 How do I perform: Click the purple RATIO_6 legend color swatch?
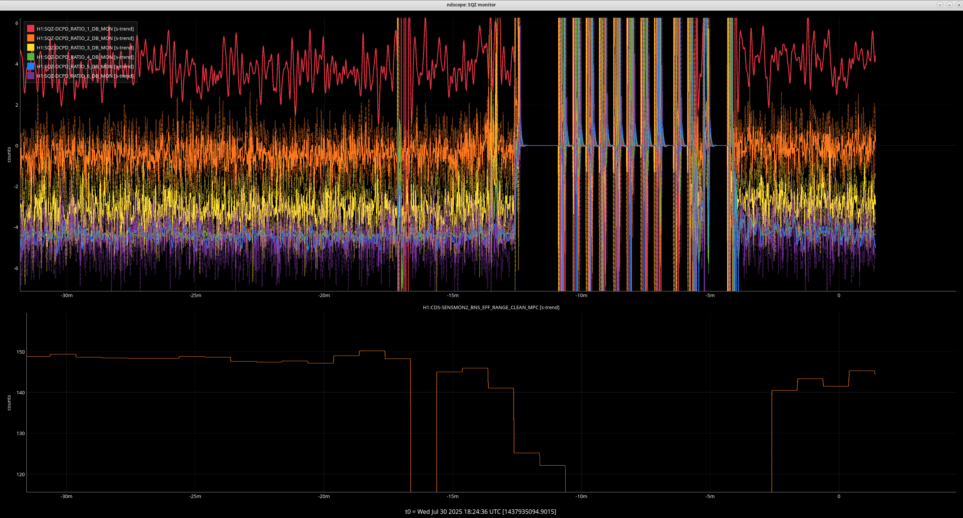(31, 76)
